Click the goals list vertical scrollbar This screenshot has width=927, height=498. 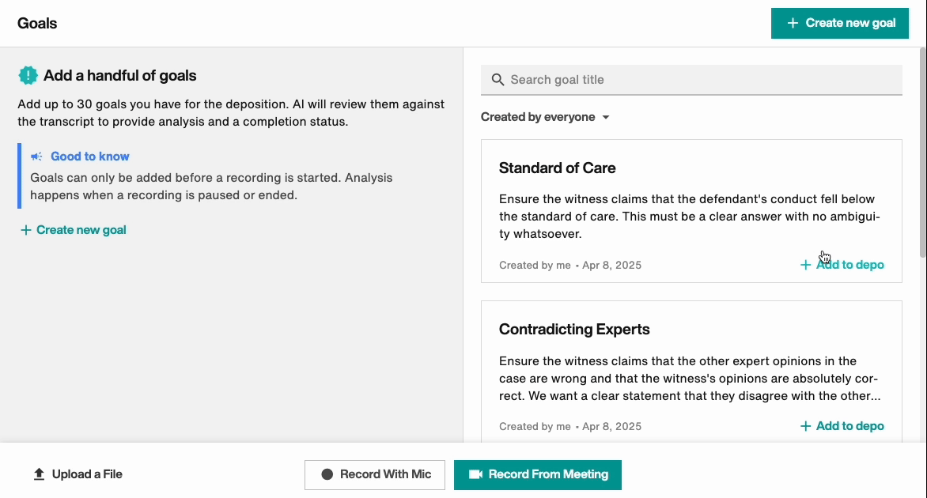pyautogui.click(x=922, y=150)
